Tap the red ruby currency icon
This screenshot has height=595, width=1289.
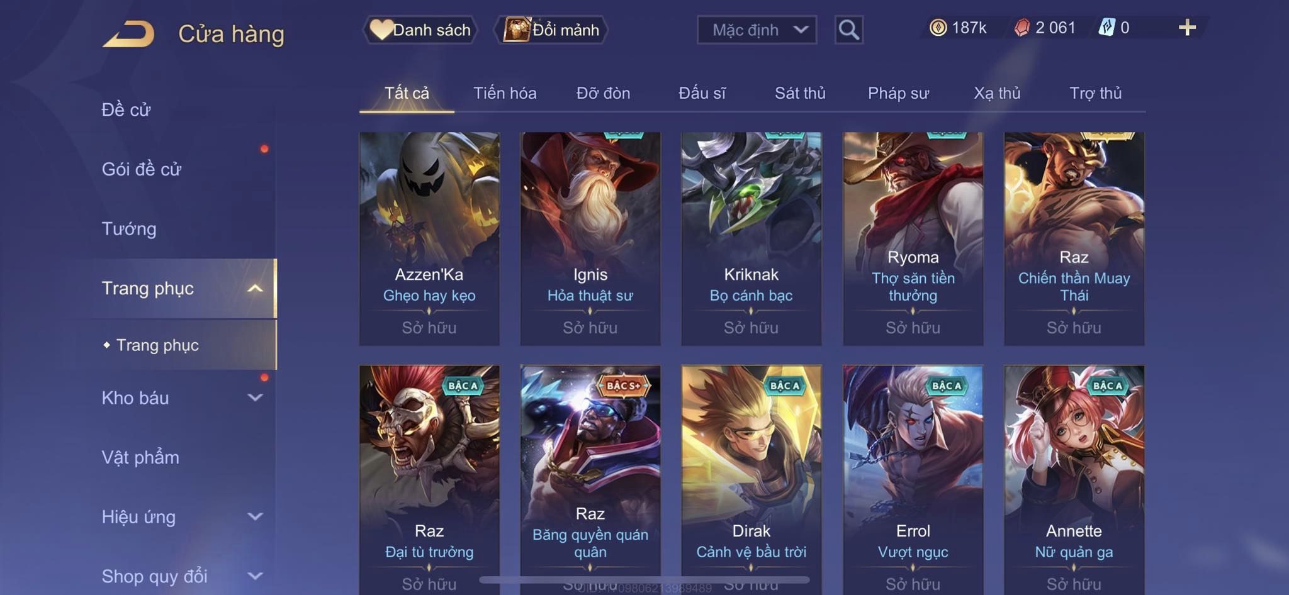[x=1022, y=28]
